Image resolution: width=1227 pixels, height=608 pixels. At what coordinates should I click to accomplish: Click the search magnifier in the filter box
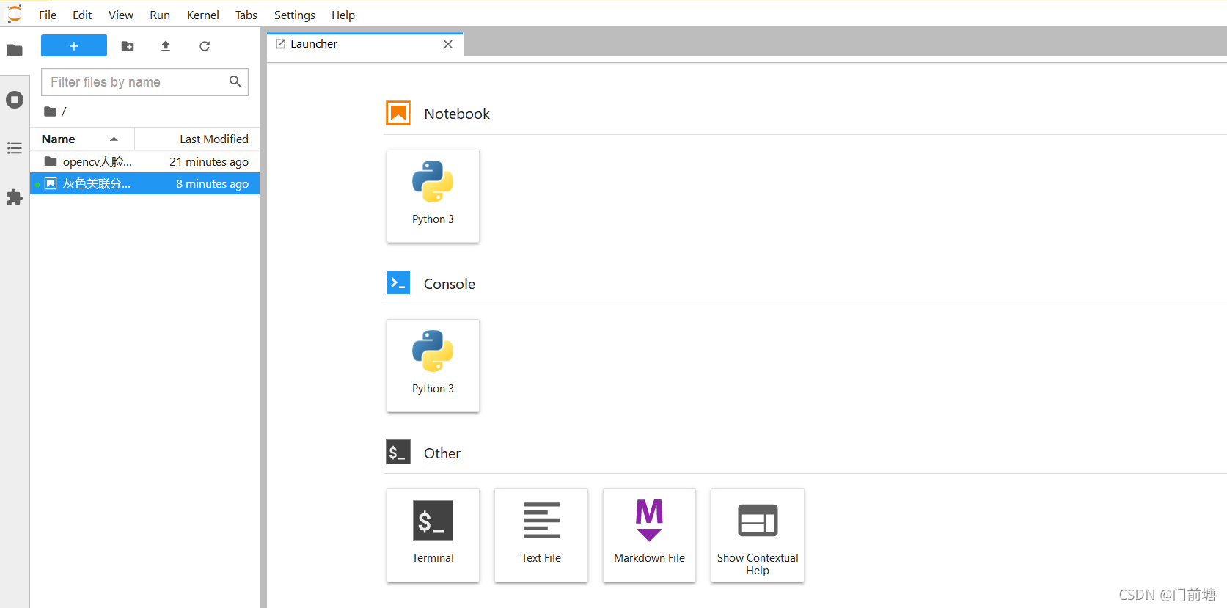[235, 81]
